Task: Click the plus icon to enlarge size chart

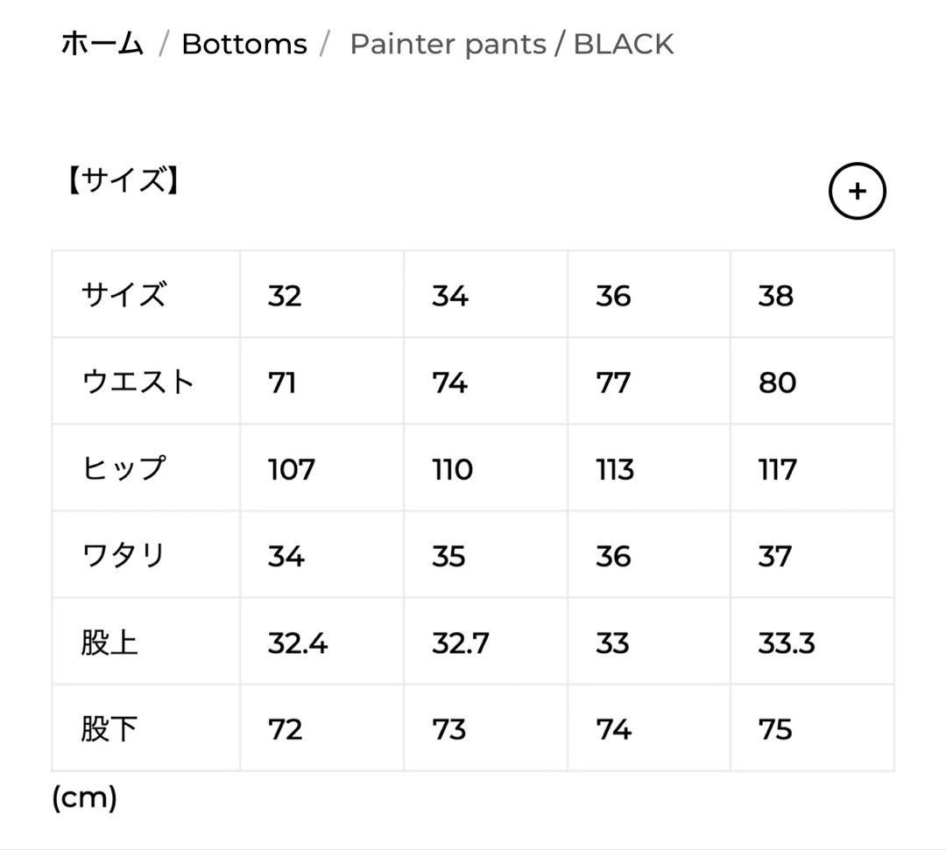Action: click(857, 191)
